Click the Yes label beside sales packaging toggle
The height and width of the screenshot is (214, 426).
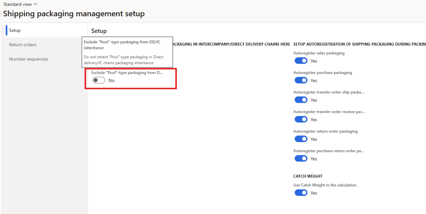(313, 61)
